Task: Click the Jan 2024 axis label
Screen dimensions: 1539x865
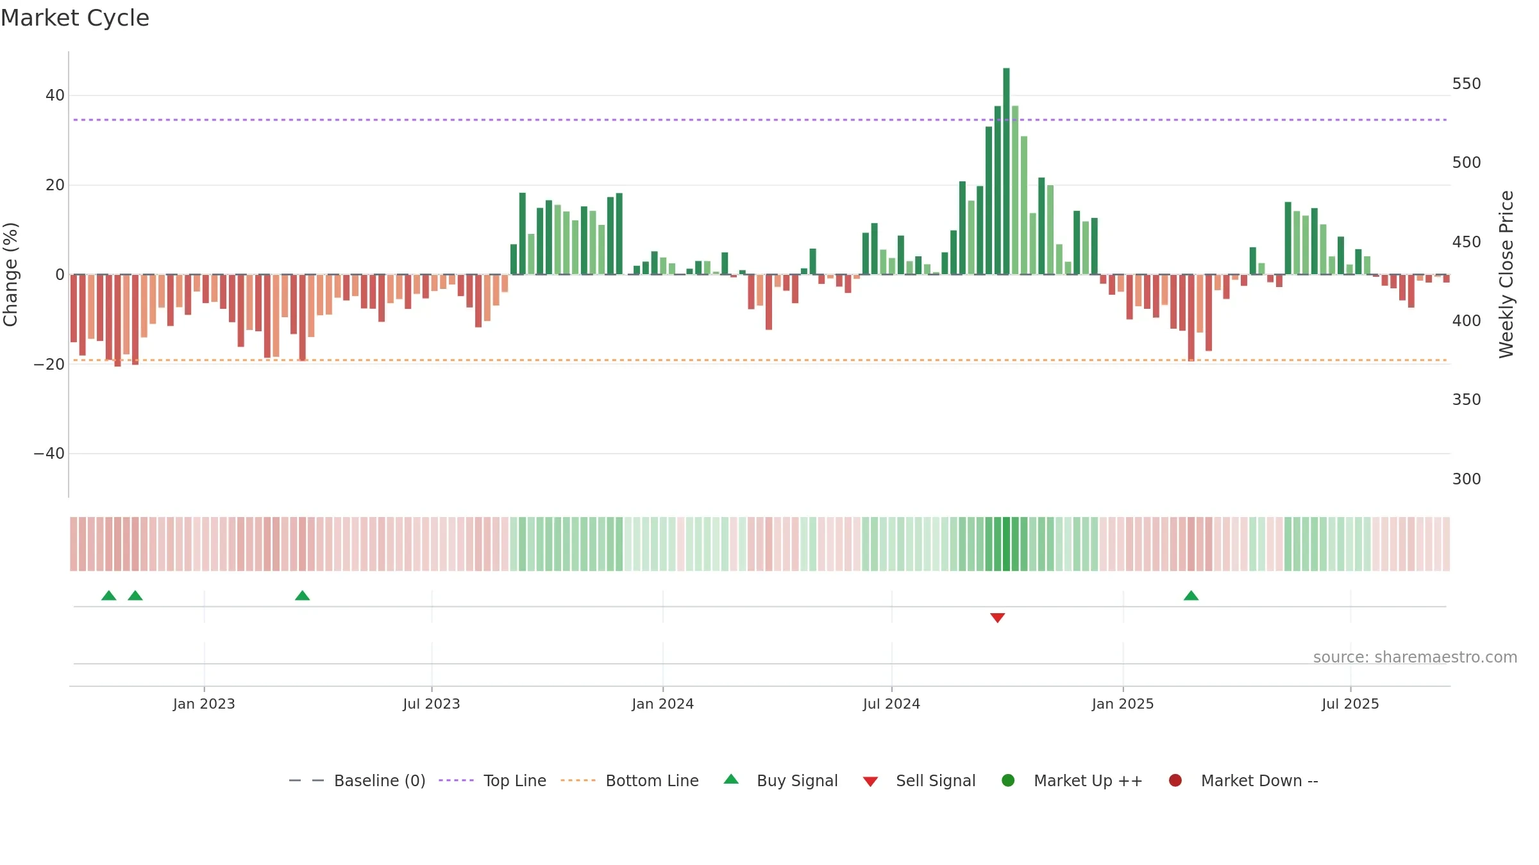Action: [662, 704]
